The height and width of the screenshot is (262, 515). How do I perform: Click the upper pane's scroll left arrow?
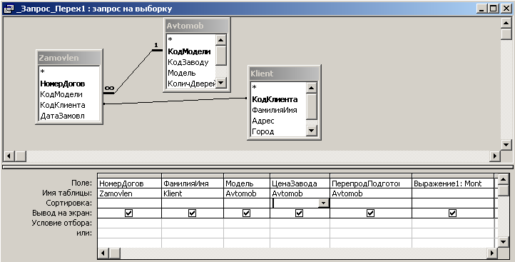(9, 156)
